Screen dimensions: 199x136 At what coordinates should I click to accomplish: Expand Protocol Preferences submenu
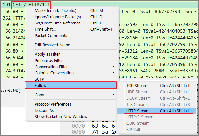pyautogui.click(x=71, y=104)
